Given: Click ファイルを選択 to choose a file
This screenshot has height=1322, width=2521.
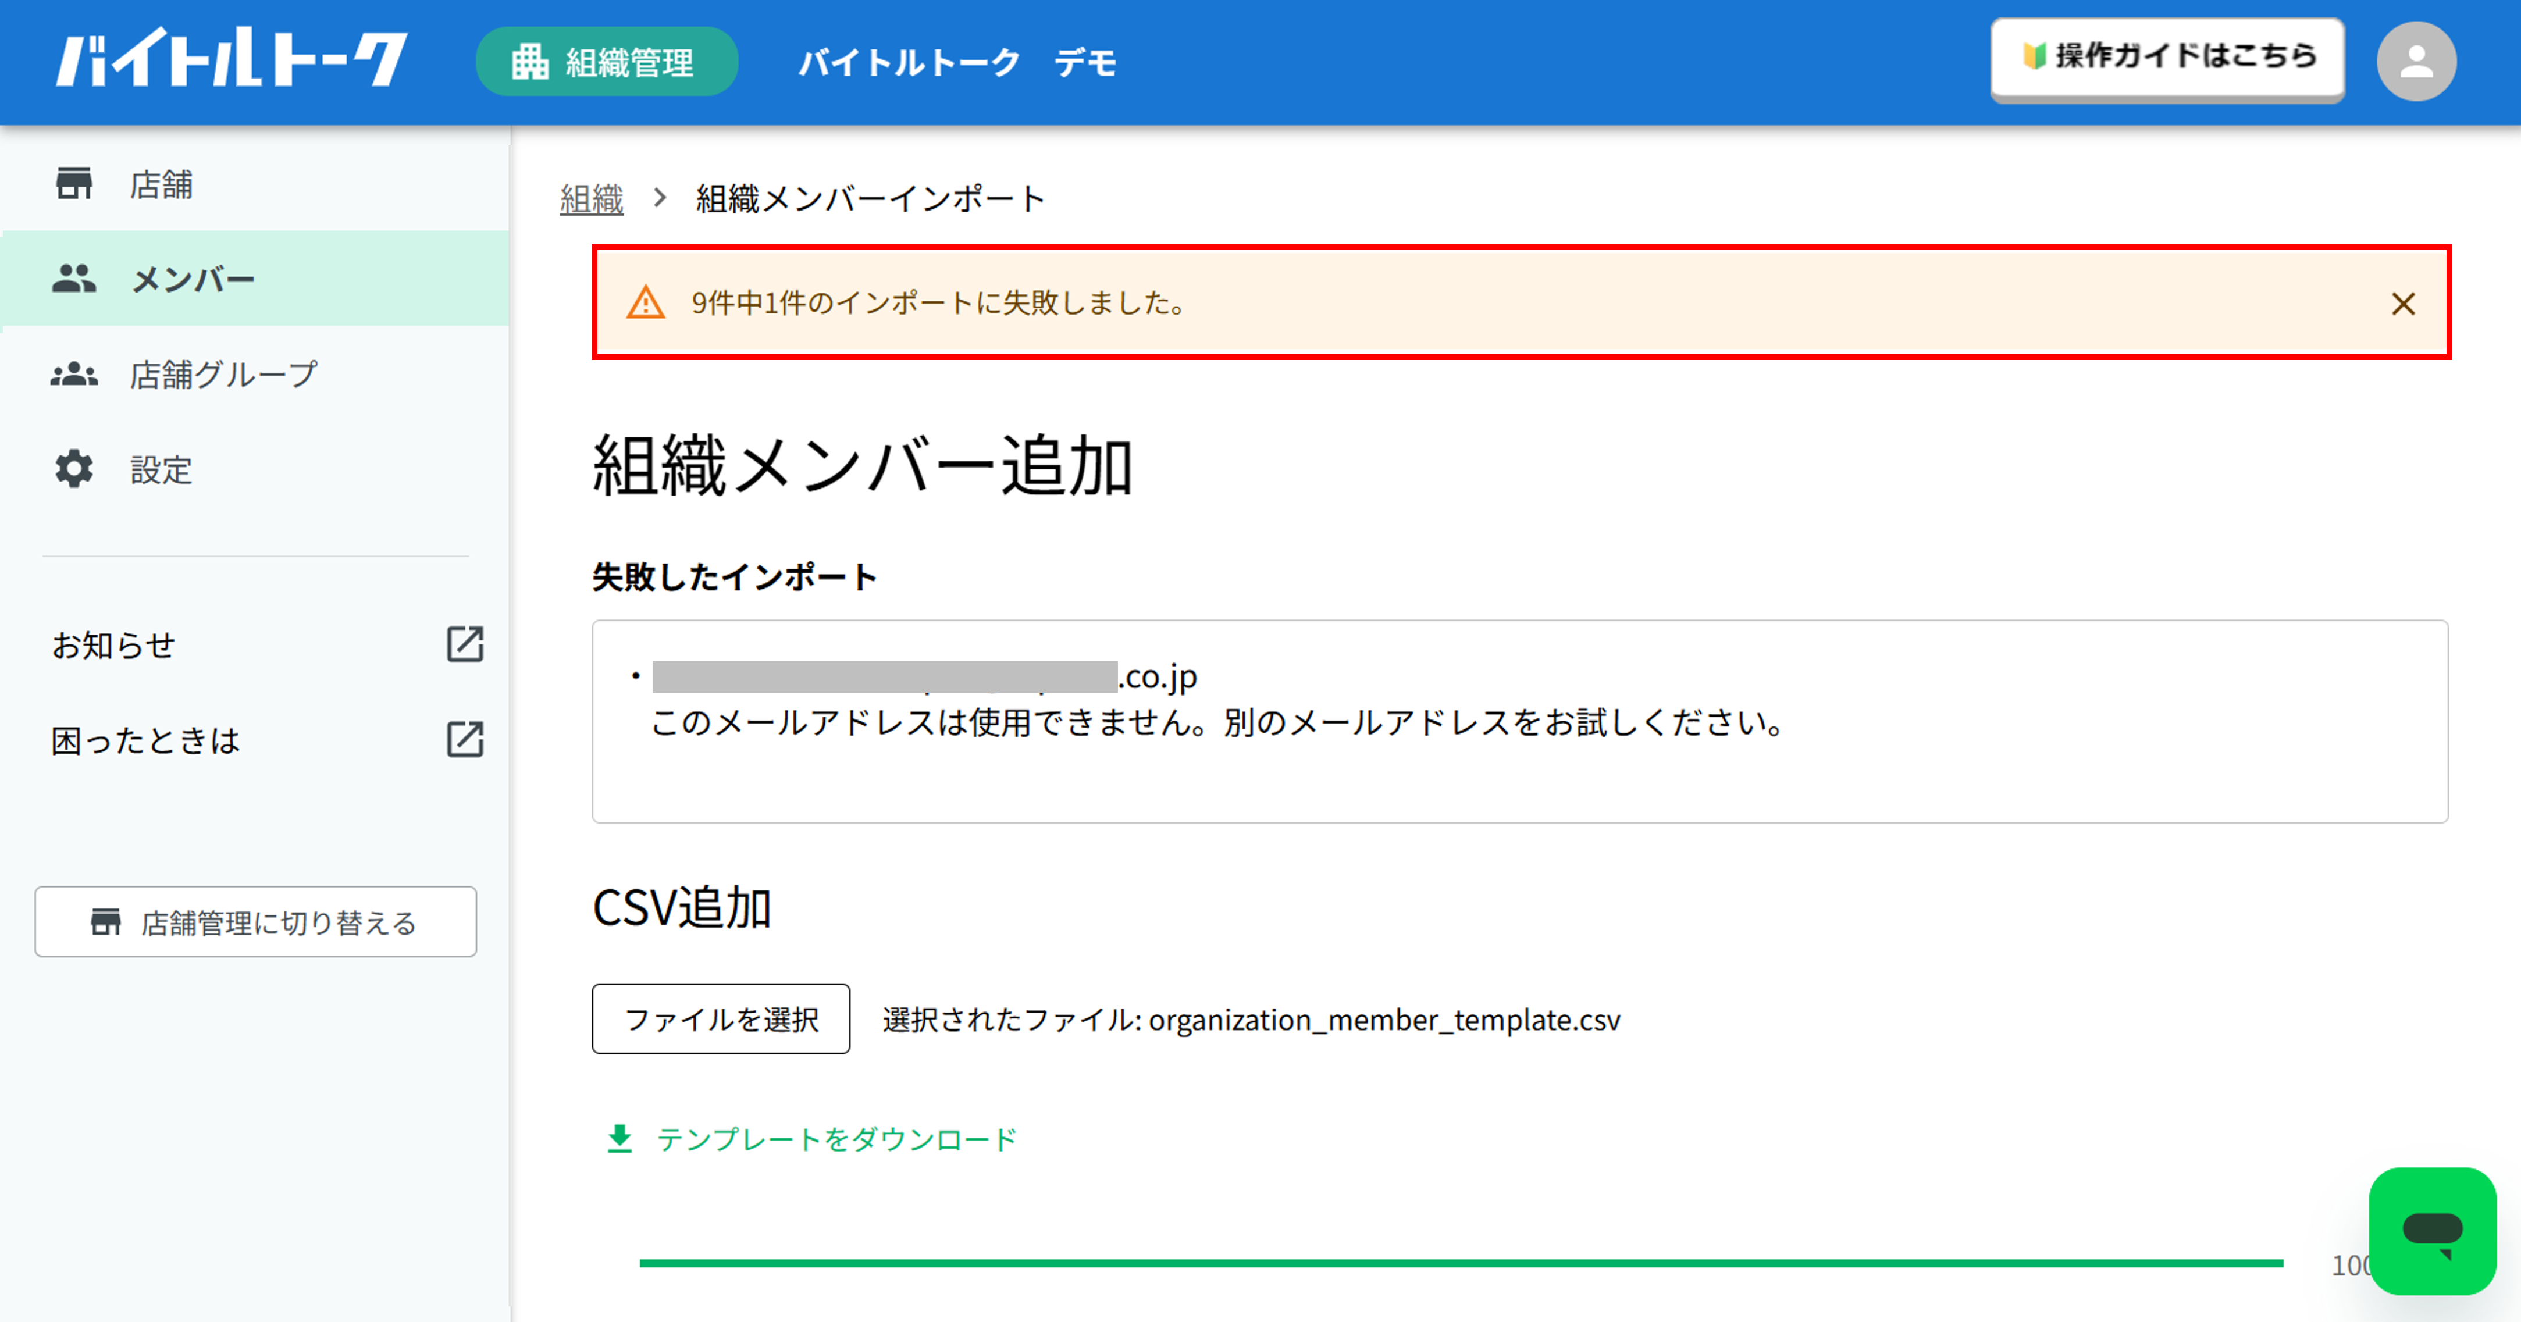Looking at the screenshot, I should [x=721, y=1018].
